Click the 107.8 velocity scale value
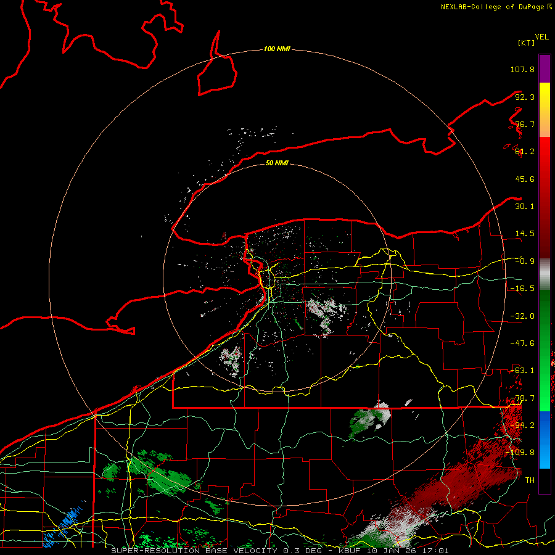Viewport: 555px width, 555px height. pos(522,69)
